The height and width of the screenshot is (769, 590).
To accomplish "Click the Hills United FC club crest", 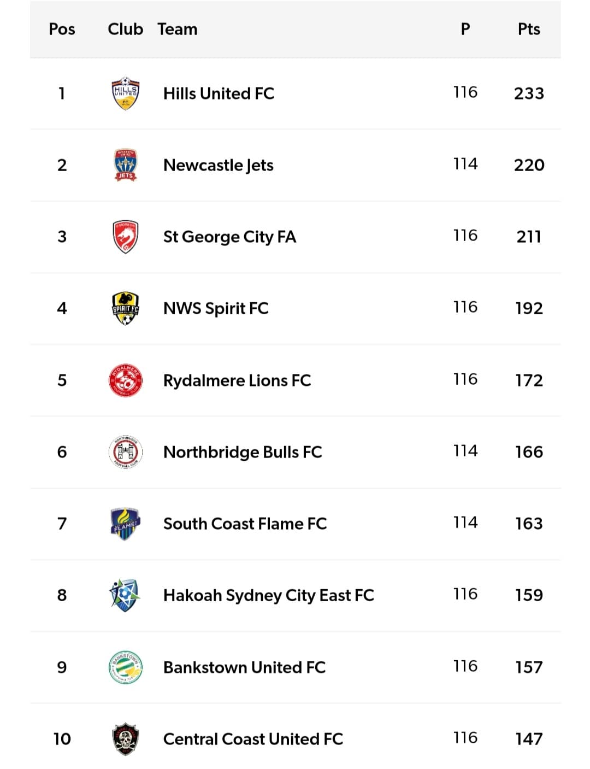I will 125,93.
